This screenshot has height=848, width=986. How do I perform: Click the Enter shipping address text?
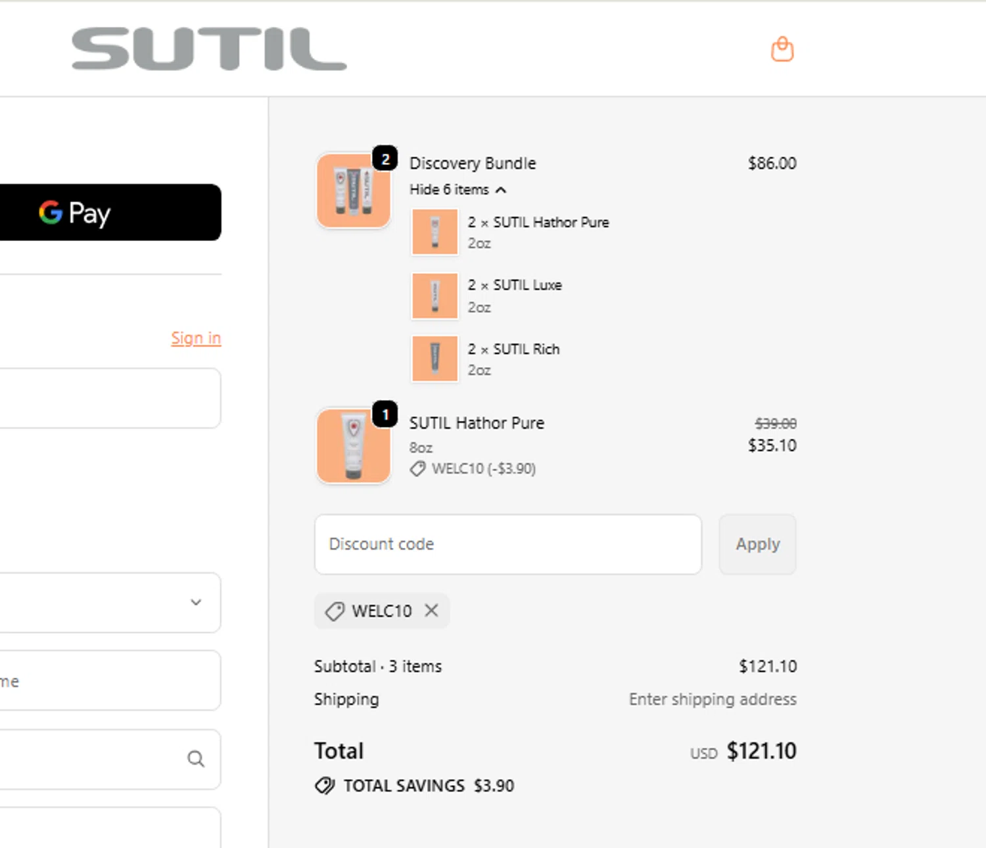(x=713, y=699)
